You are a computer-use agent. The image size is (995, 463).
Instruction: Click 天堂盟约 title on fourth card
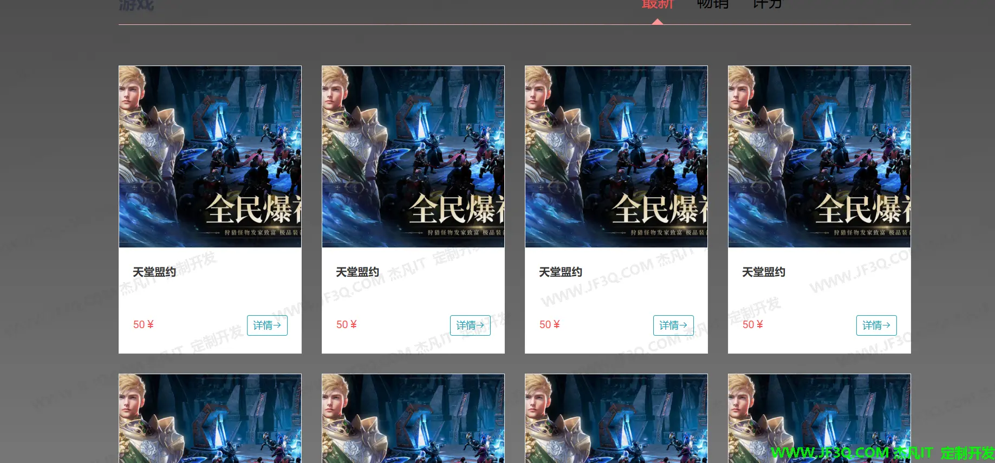764,272
